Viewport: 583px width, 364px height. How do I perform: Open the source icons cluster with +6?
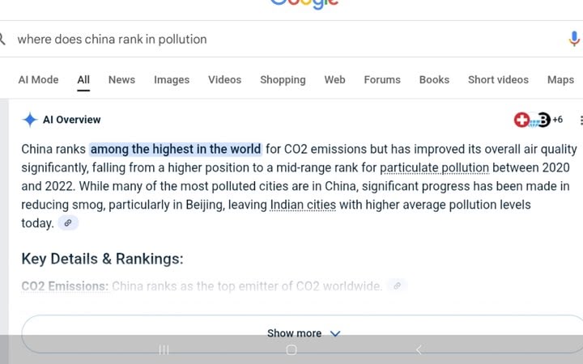(538, 120)
